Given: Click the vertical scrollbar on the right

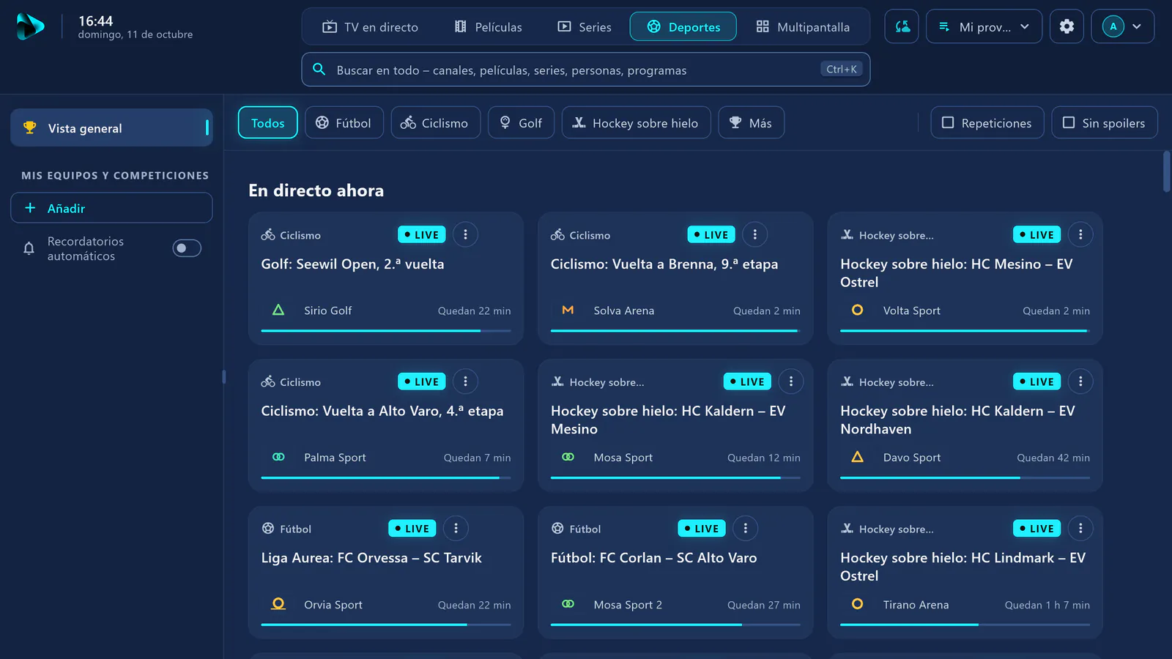Looking at the screenshot, I should 1166,172.
